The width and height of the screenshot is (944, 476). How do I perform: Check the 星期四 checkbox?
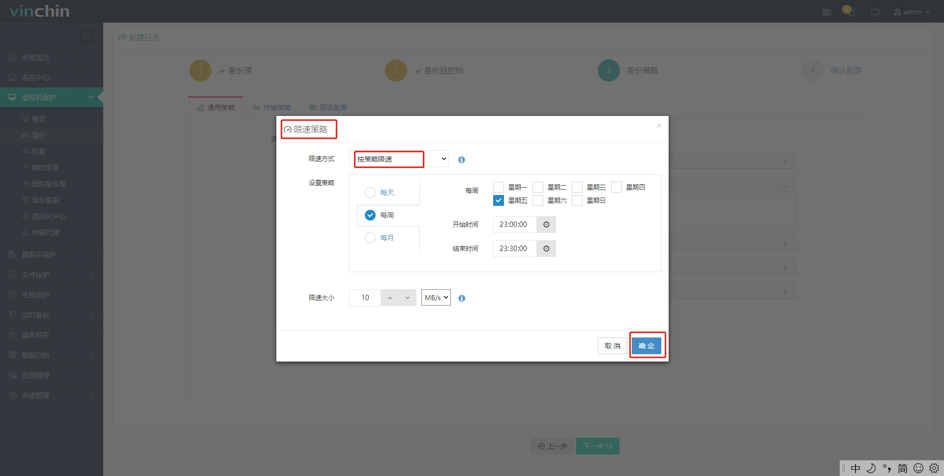[x=617, y=187]
